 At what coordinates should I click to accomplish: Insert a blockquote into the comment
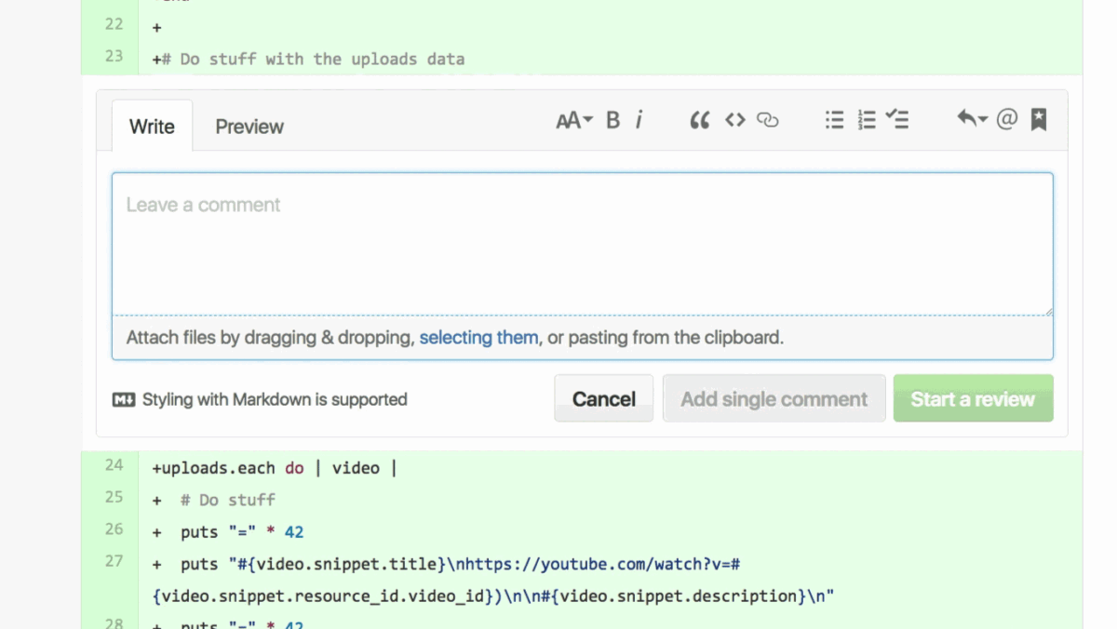click(x=699, y=119)
